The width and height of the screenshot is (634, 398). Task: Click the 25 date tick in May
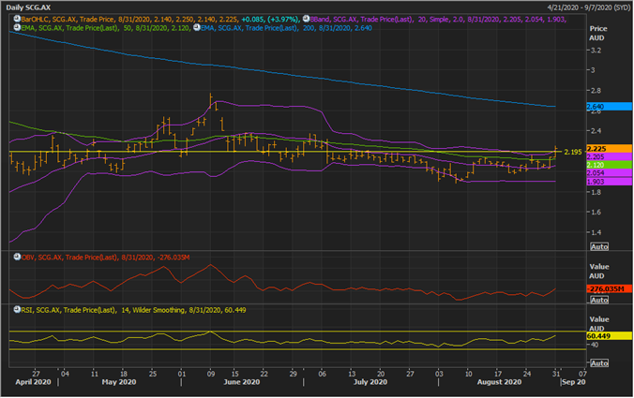point(153,374)
